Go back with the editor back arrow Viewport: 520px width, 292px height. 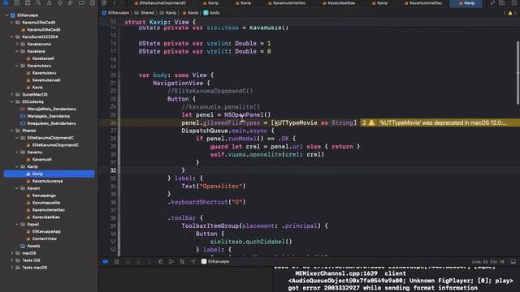point(115,3)
